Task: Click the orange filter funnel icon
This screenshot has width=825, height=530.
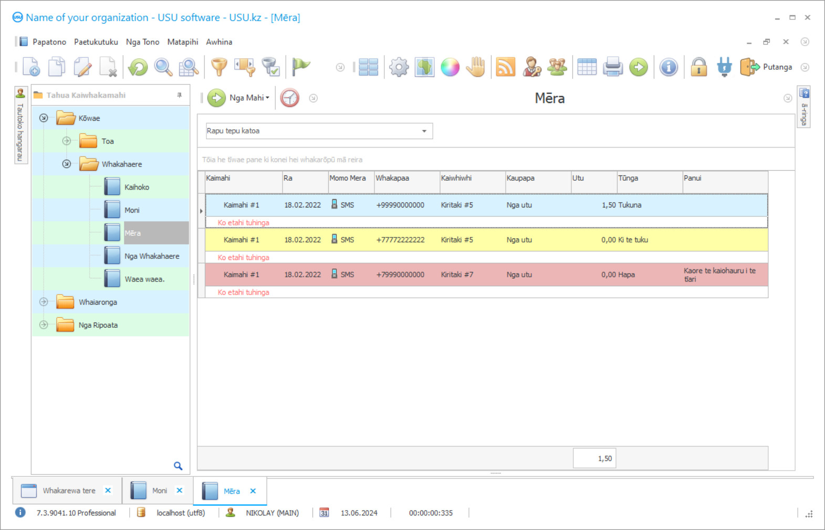Action: 219,67
